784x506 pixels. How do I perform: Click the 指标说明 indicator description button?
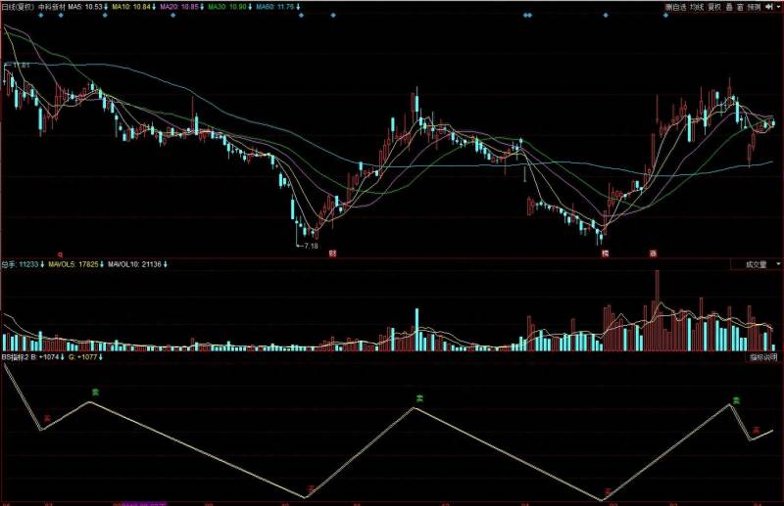(x=763, y=357)
